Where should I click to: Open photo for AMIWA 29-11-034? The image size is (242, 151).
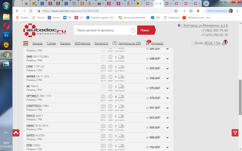(x=103, y=77)
